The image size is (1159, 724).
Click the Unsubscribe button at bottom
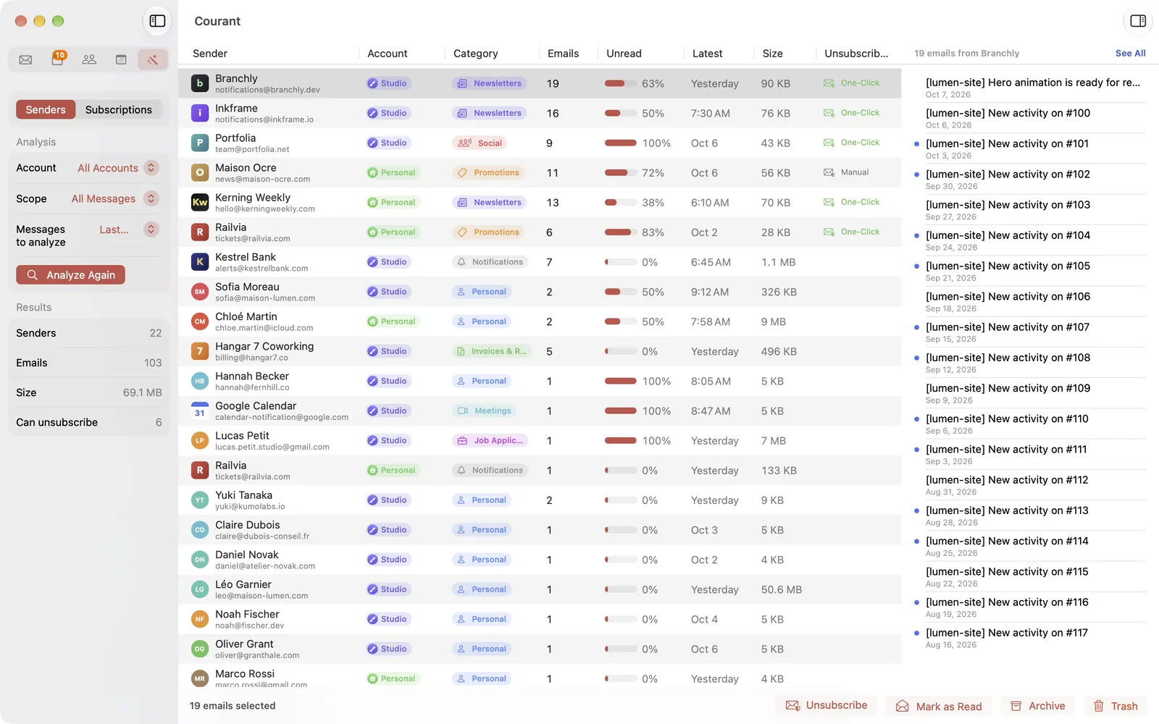tap(827, 705)
